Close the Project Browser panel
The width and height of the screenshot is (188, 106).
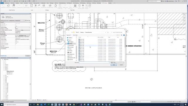pos(30,58)
